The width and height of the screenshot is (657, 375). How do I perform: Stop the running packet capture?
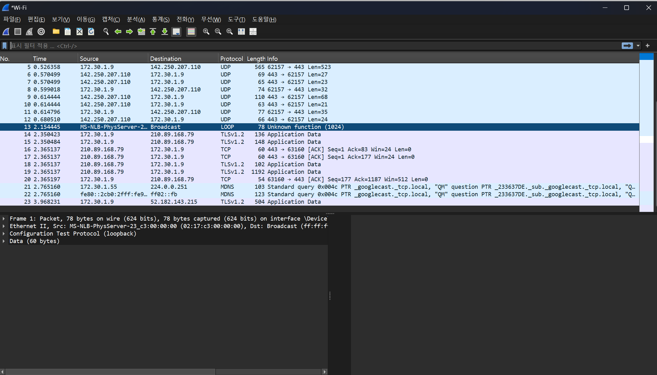click(x=18, y=32)
